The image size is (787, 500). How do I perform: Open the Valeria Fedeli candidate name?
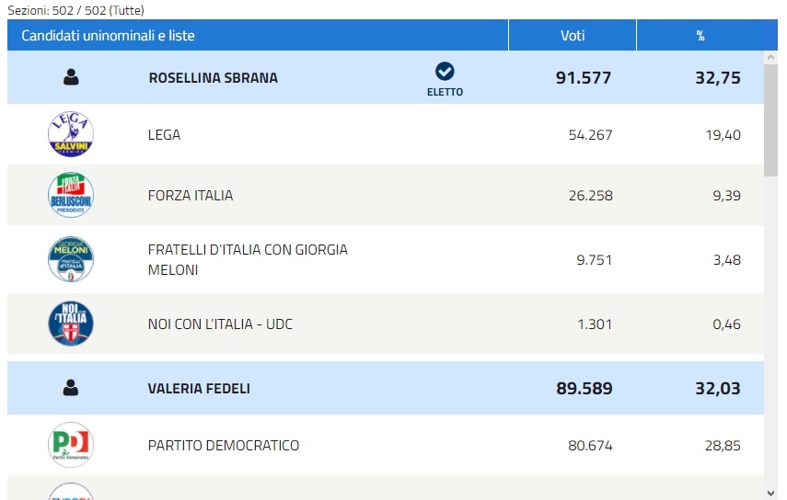click(x=199, y=389)
